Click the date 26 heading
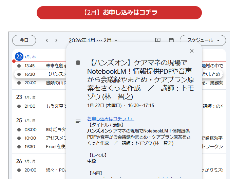246x179 pixels. click(x=19, y=161)
